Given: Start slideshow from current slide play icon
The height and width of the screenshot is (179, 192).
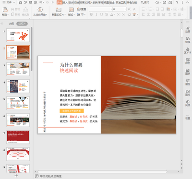Looking at the screenshot, I should pos(40,10).
